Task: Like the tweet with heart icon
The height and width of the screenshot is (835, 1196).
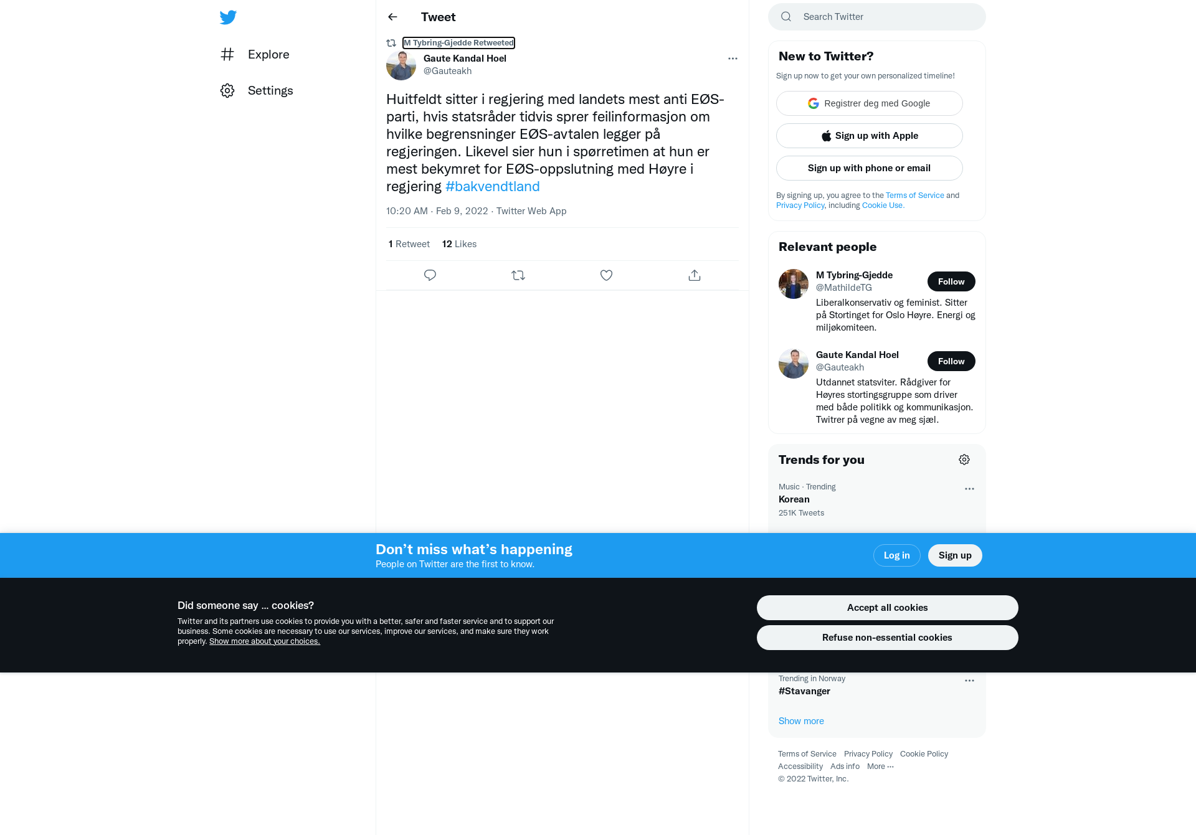Action: pyautogui.click(x=606, y=275)
